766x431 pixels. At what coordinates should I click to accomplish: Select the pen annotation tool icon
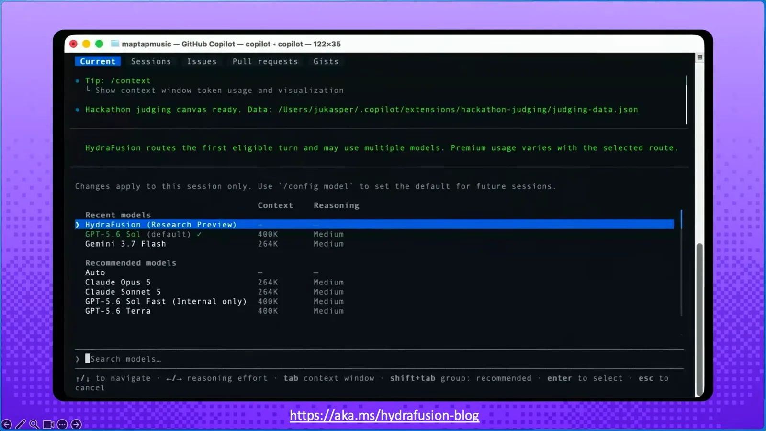(x=21, y=424)
